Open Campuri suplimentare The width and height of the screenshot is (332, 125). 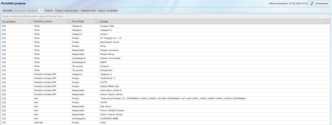66,10
